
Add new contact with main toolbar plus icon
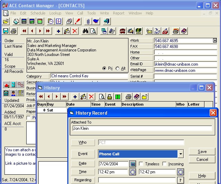coord(59,31)
